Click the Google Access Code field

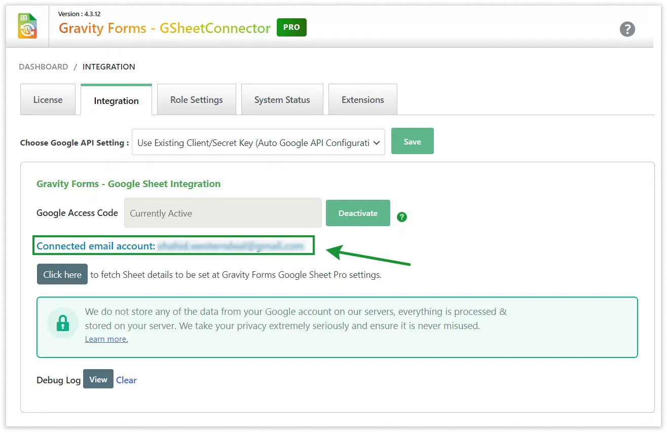click(223, 213)
